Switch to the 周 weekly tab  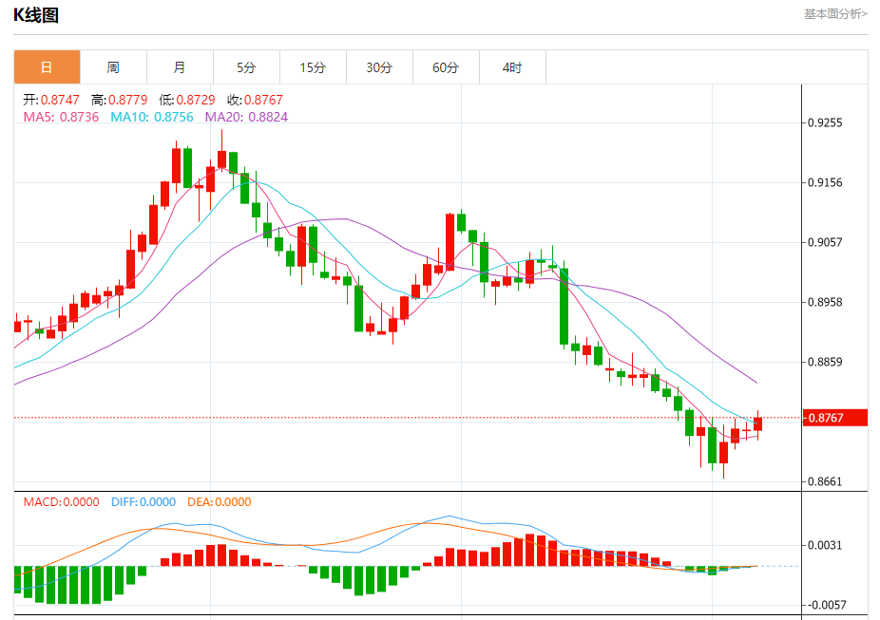pyautogui.click(x=113, y=67)
